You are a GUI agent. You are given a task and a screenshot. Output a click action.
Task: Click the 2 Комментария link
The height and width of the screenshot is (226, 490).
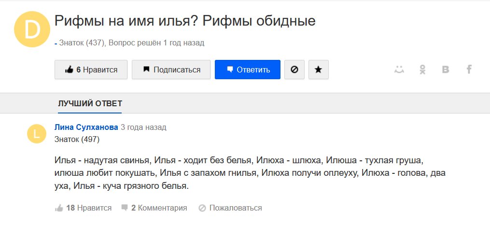tap(159, 208)
